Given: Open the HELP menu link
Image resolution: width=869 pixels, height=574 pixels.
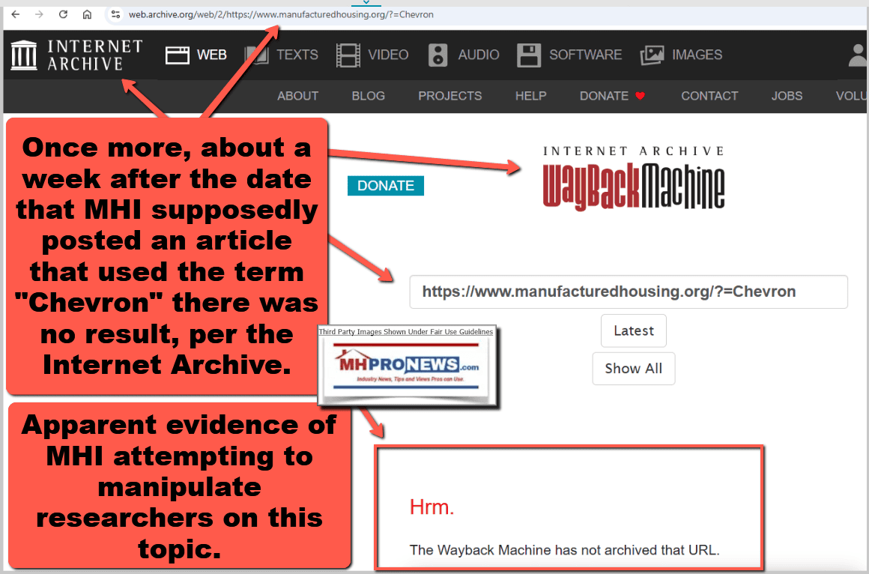Looking at the screenshot, I should coord(530,96).
